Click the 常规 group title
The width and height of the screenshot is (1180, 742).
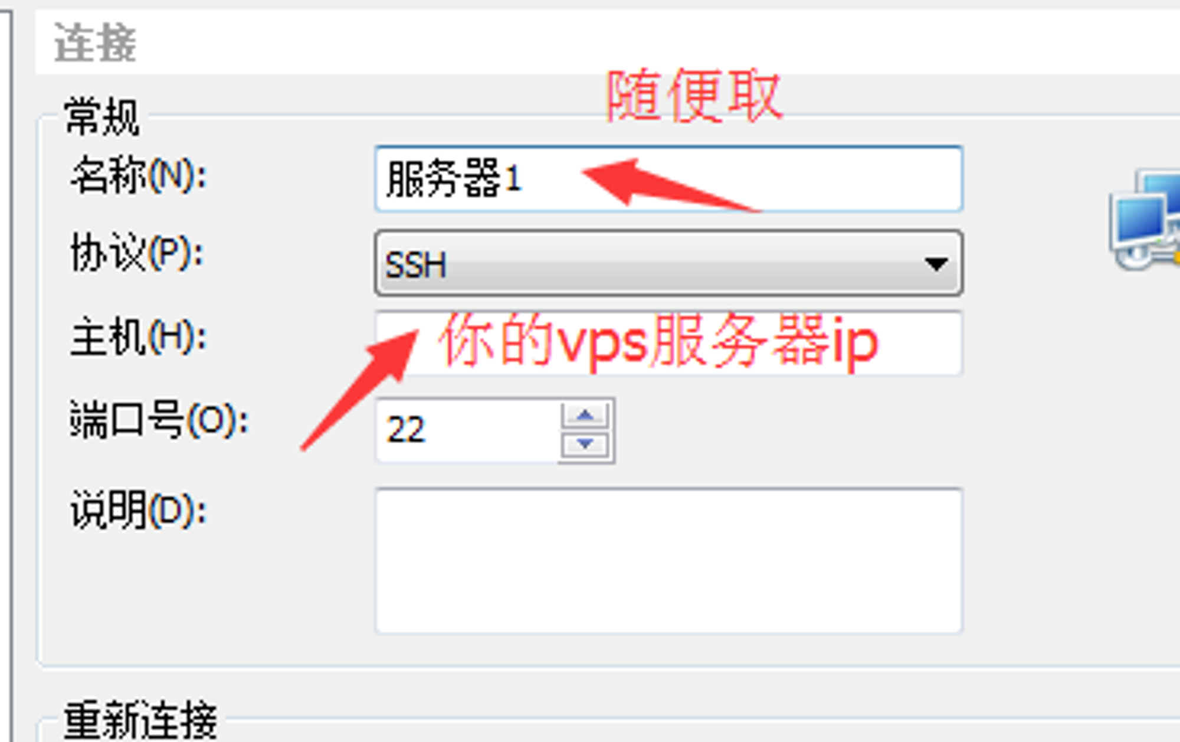(x=103, y=116)
